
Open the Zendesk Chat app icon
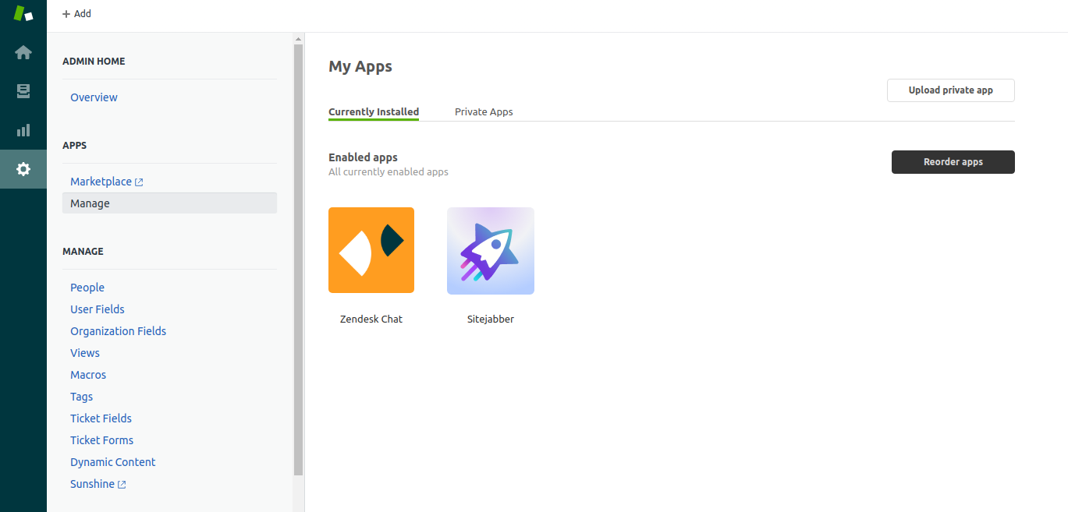point(371,250)
